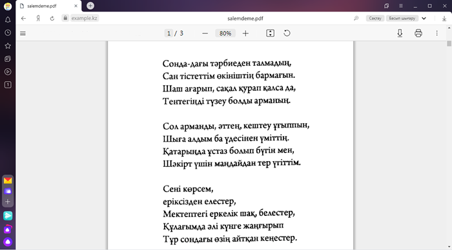Open the profile avatar in the sidebar
Viewport: 452px width, 250px height.
tap(8, 6)
